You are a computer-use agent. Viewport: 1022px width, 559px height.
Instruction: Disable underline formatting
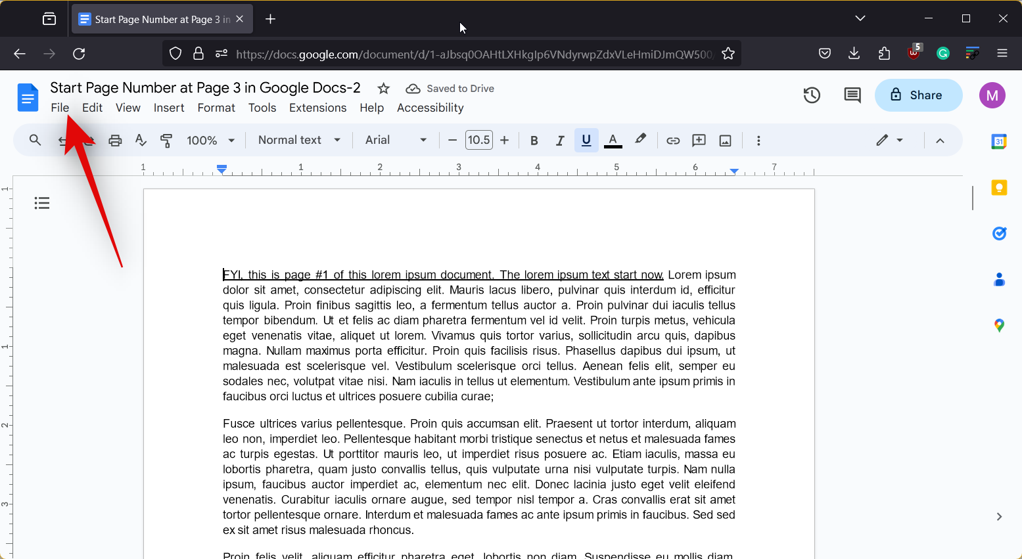coord(586,141)
